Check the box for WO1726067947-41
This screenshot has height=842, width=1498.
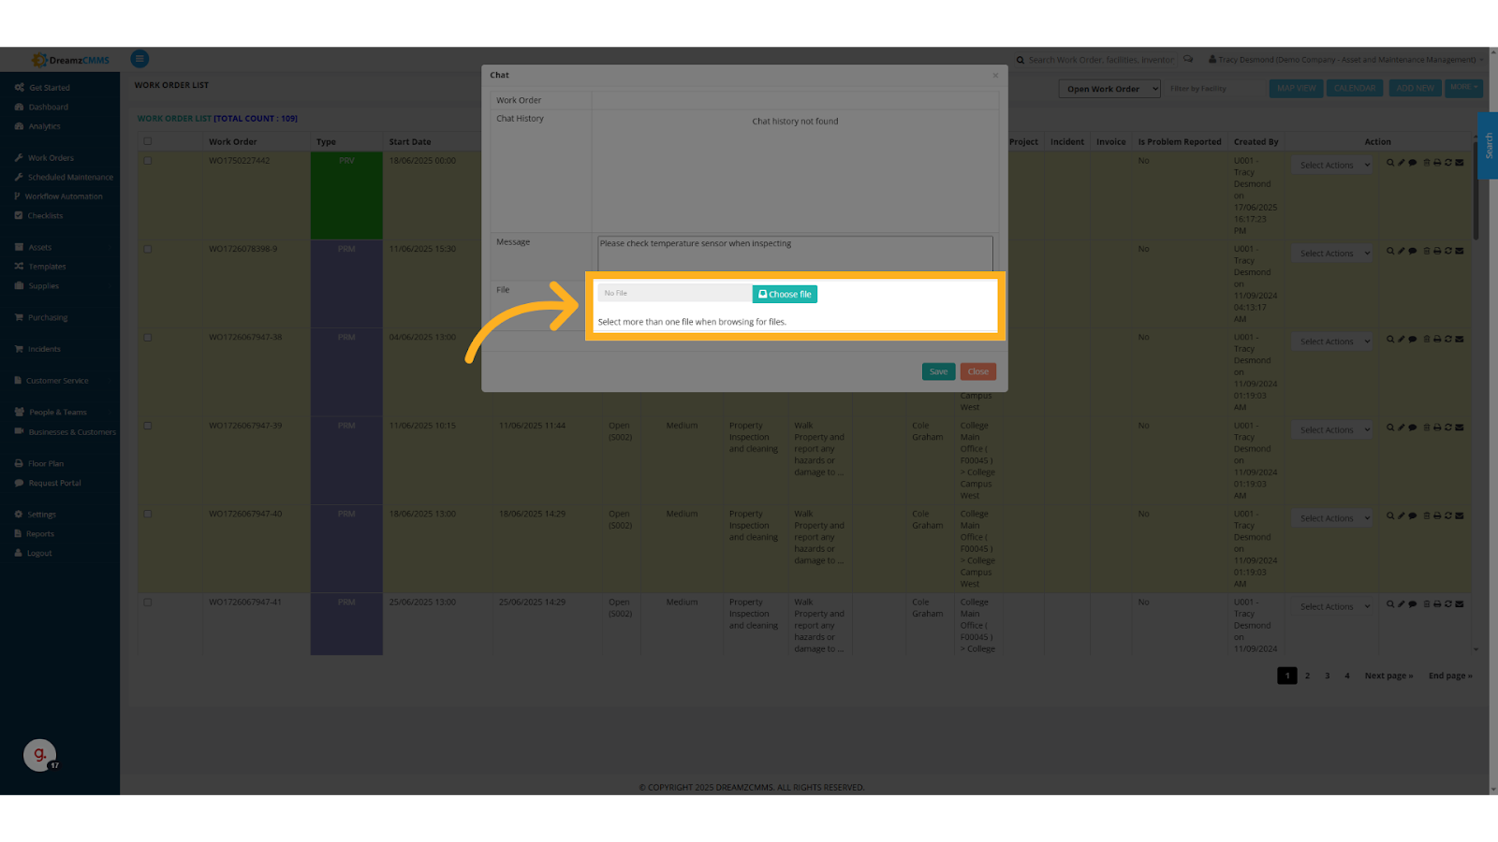147,602
